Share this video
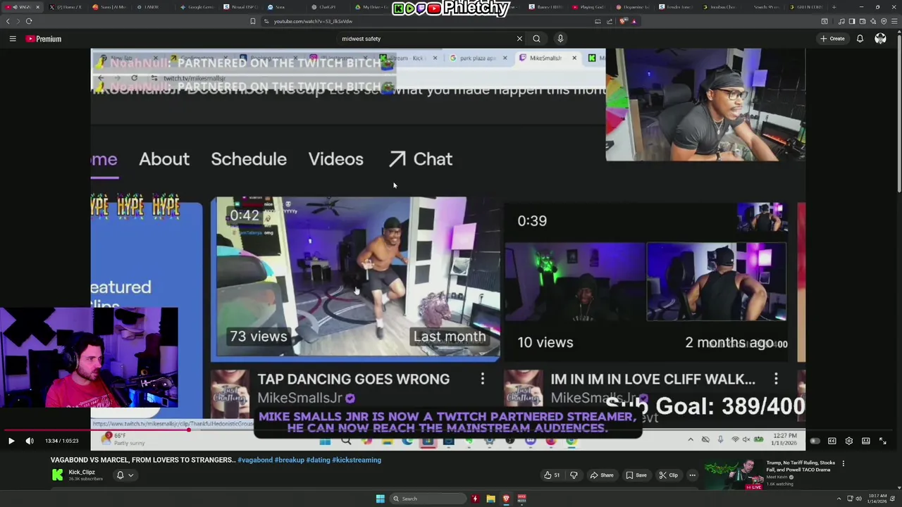Image resolution: width=902 pixels, height=507 pixels. click(602, 475)
